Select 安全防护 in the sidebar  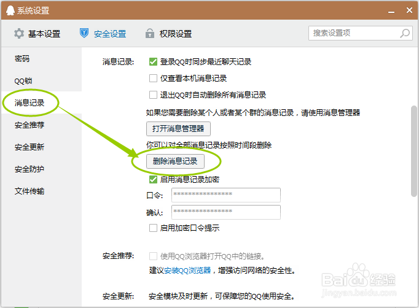point(41,169)
